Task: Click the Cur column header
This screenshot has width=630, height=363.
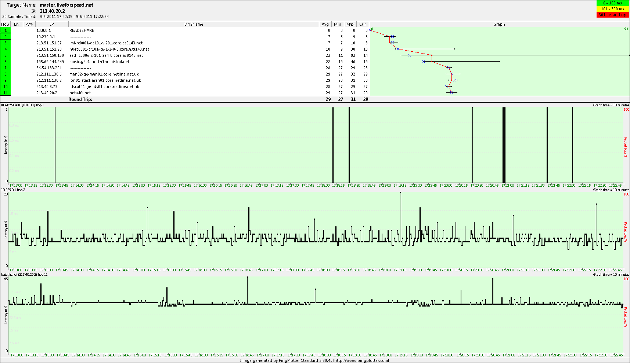Action: (363, 24)
